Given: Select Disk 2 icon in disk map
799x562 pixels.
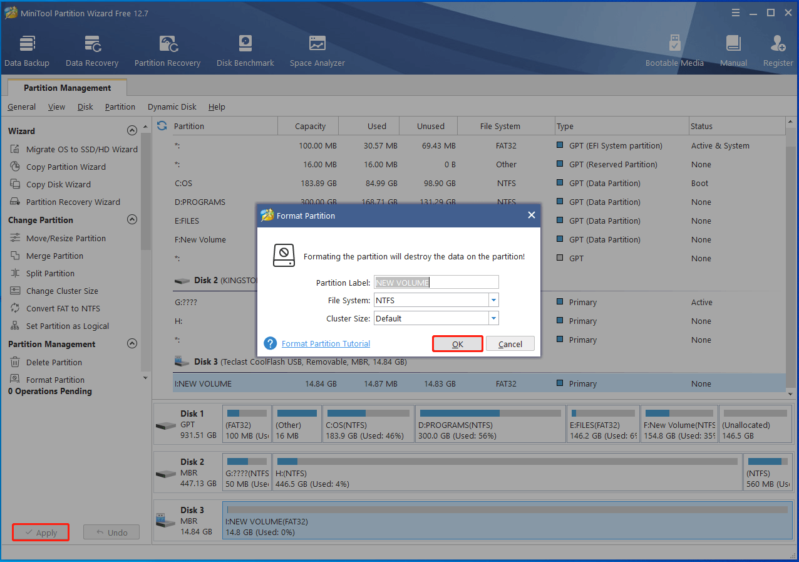Looking at the screenshot, I should point(166,473).
